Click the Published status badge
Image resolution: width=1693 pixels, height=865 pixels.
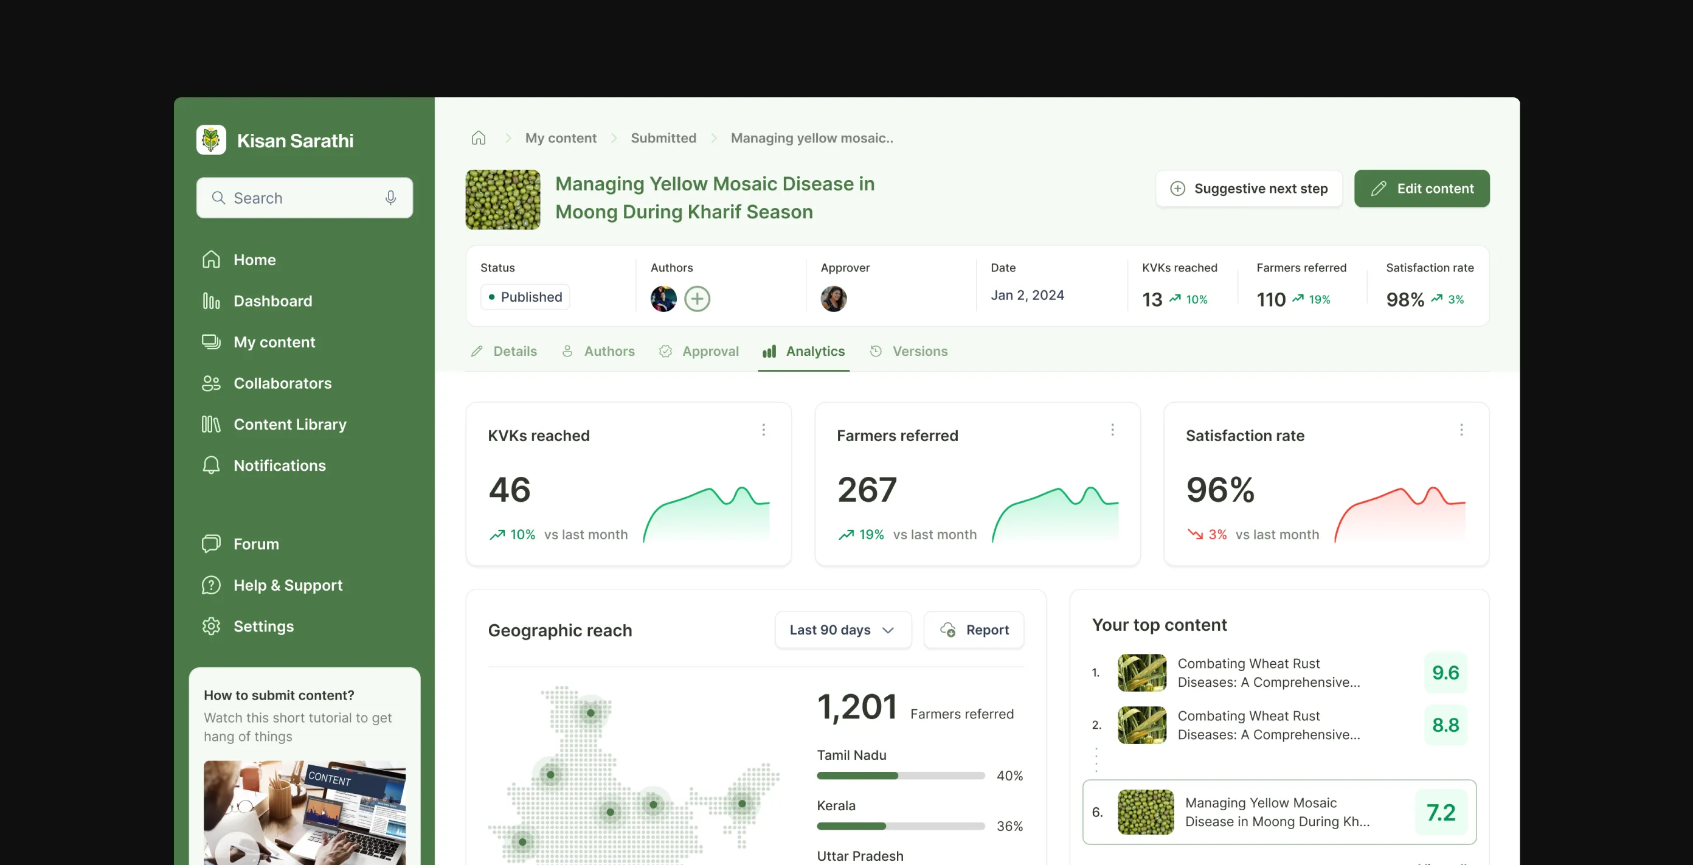pos(525,297)
